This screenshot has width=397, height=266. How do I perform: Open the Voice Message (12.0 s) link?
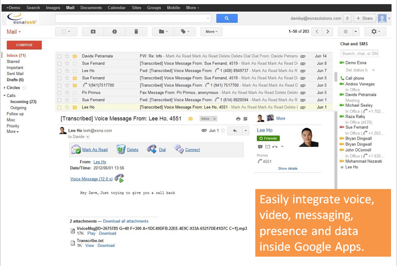[x=91, y=179]
